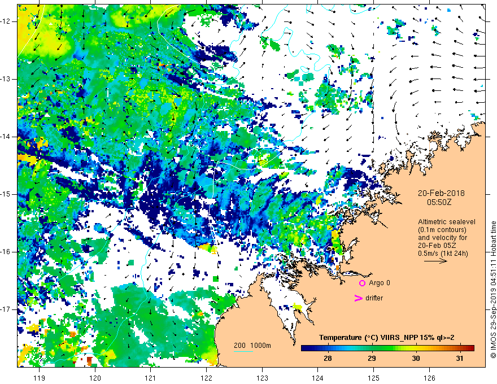Click latitude axis label -17
497x384 pixels.
[6, 309]
